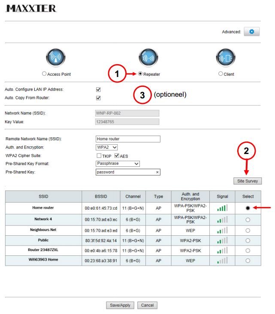
Task: Click the disabled Key Value field
Action: click(x=127, y=122)
